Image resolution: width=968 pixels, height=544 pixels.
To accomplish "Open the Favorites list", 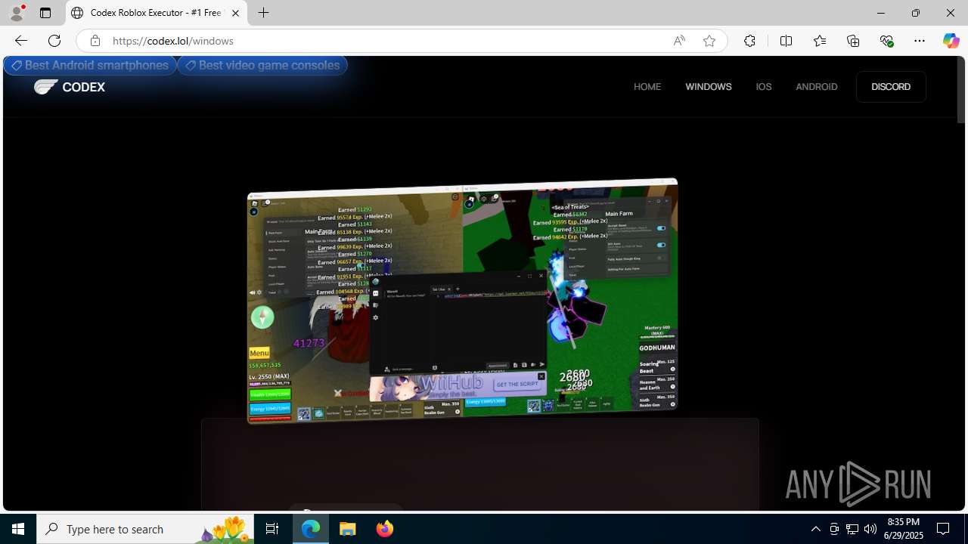I will (820, 41).
